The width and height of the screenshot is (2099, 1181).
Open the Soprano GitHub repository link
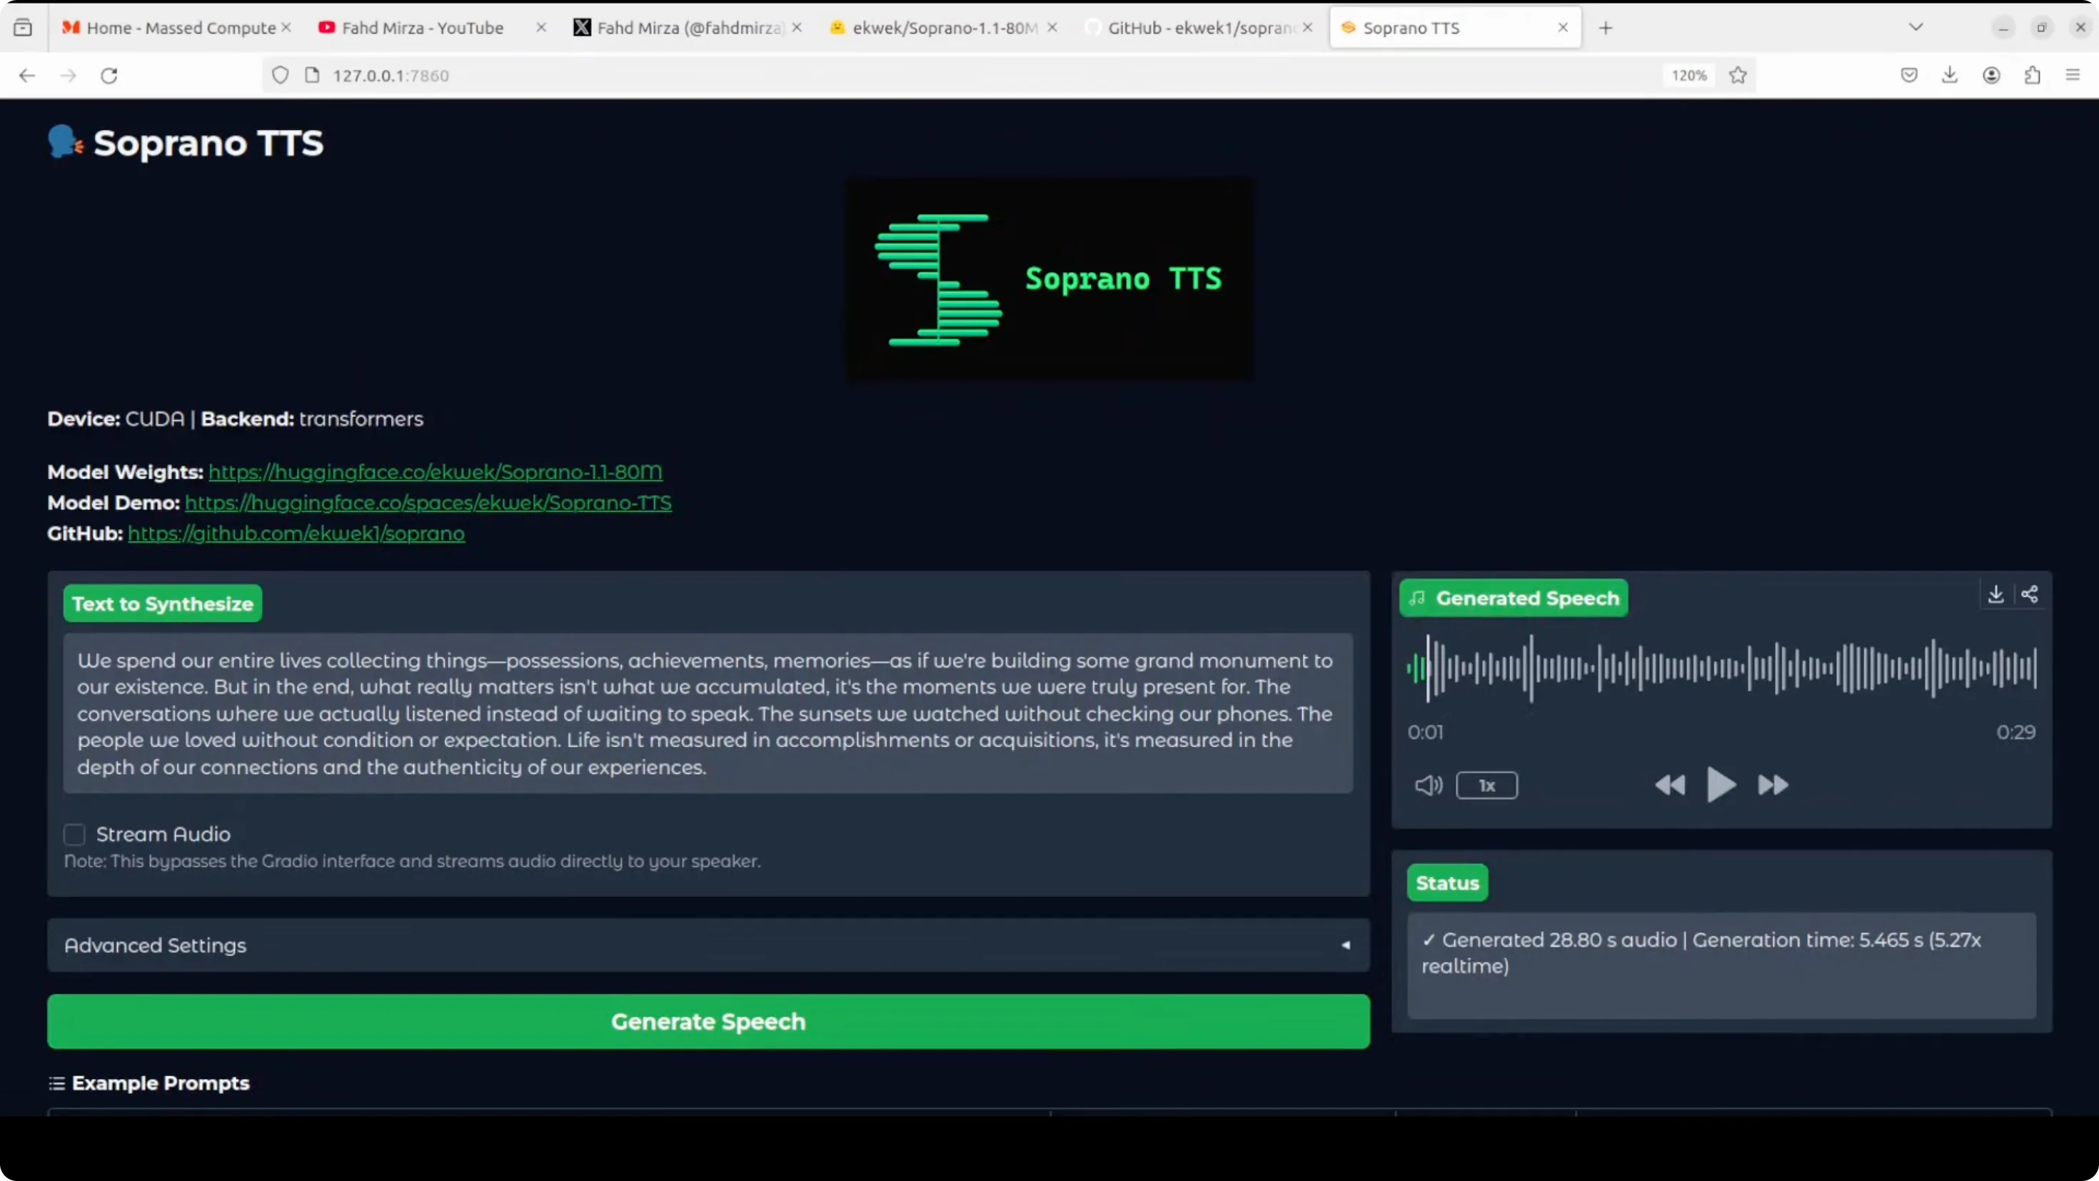point(296,534)
